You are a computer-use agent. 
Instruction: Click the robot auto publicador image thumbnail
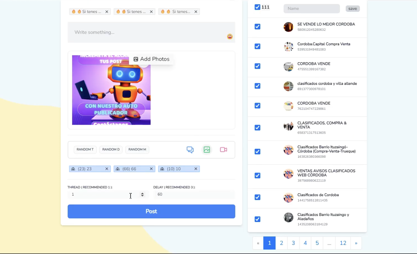(111, 90)
